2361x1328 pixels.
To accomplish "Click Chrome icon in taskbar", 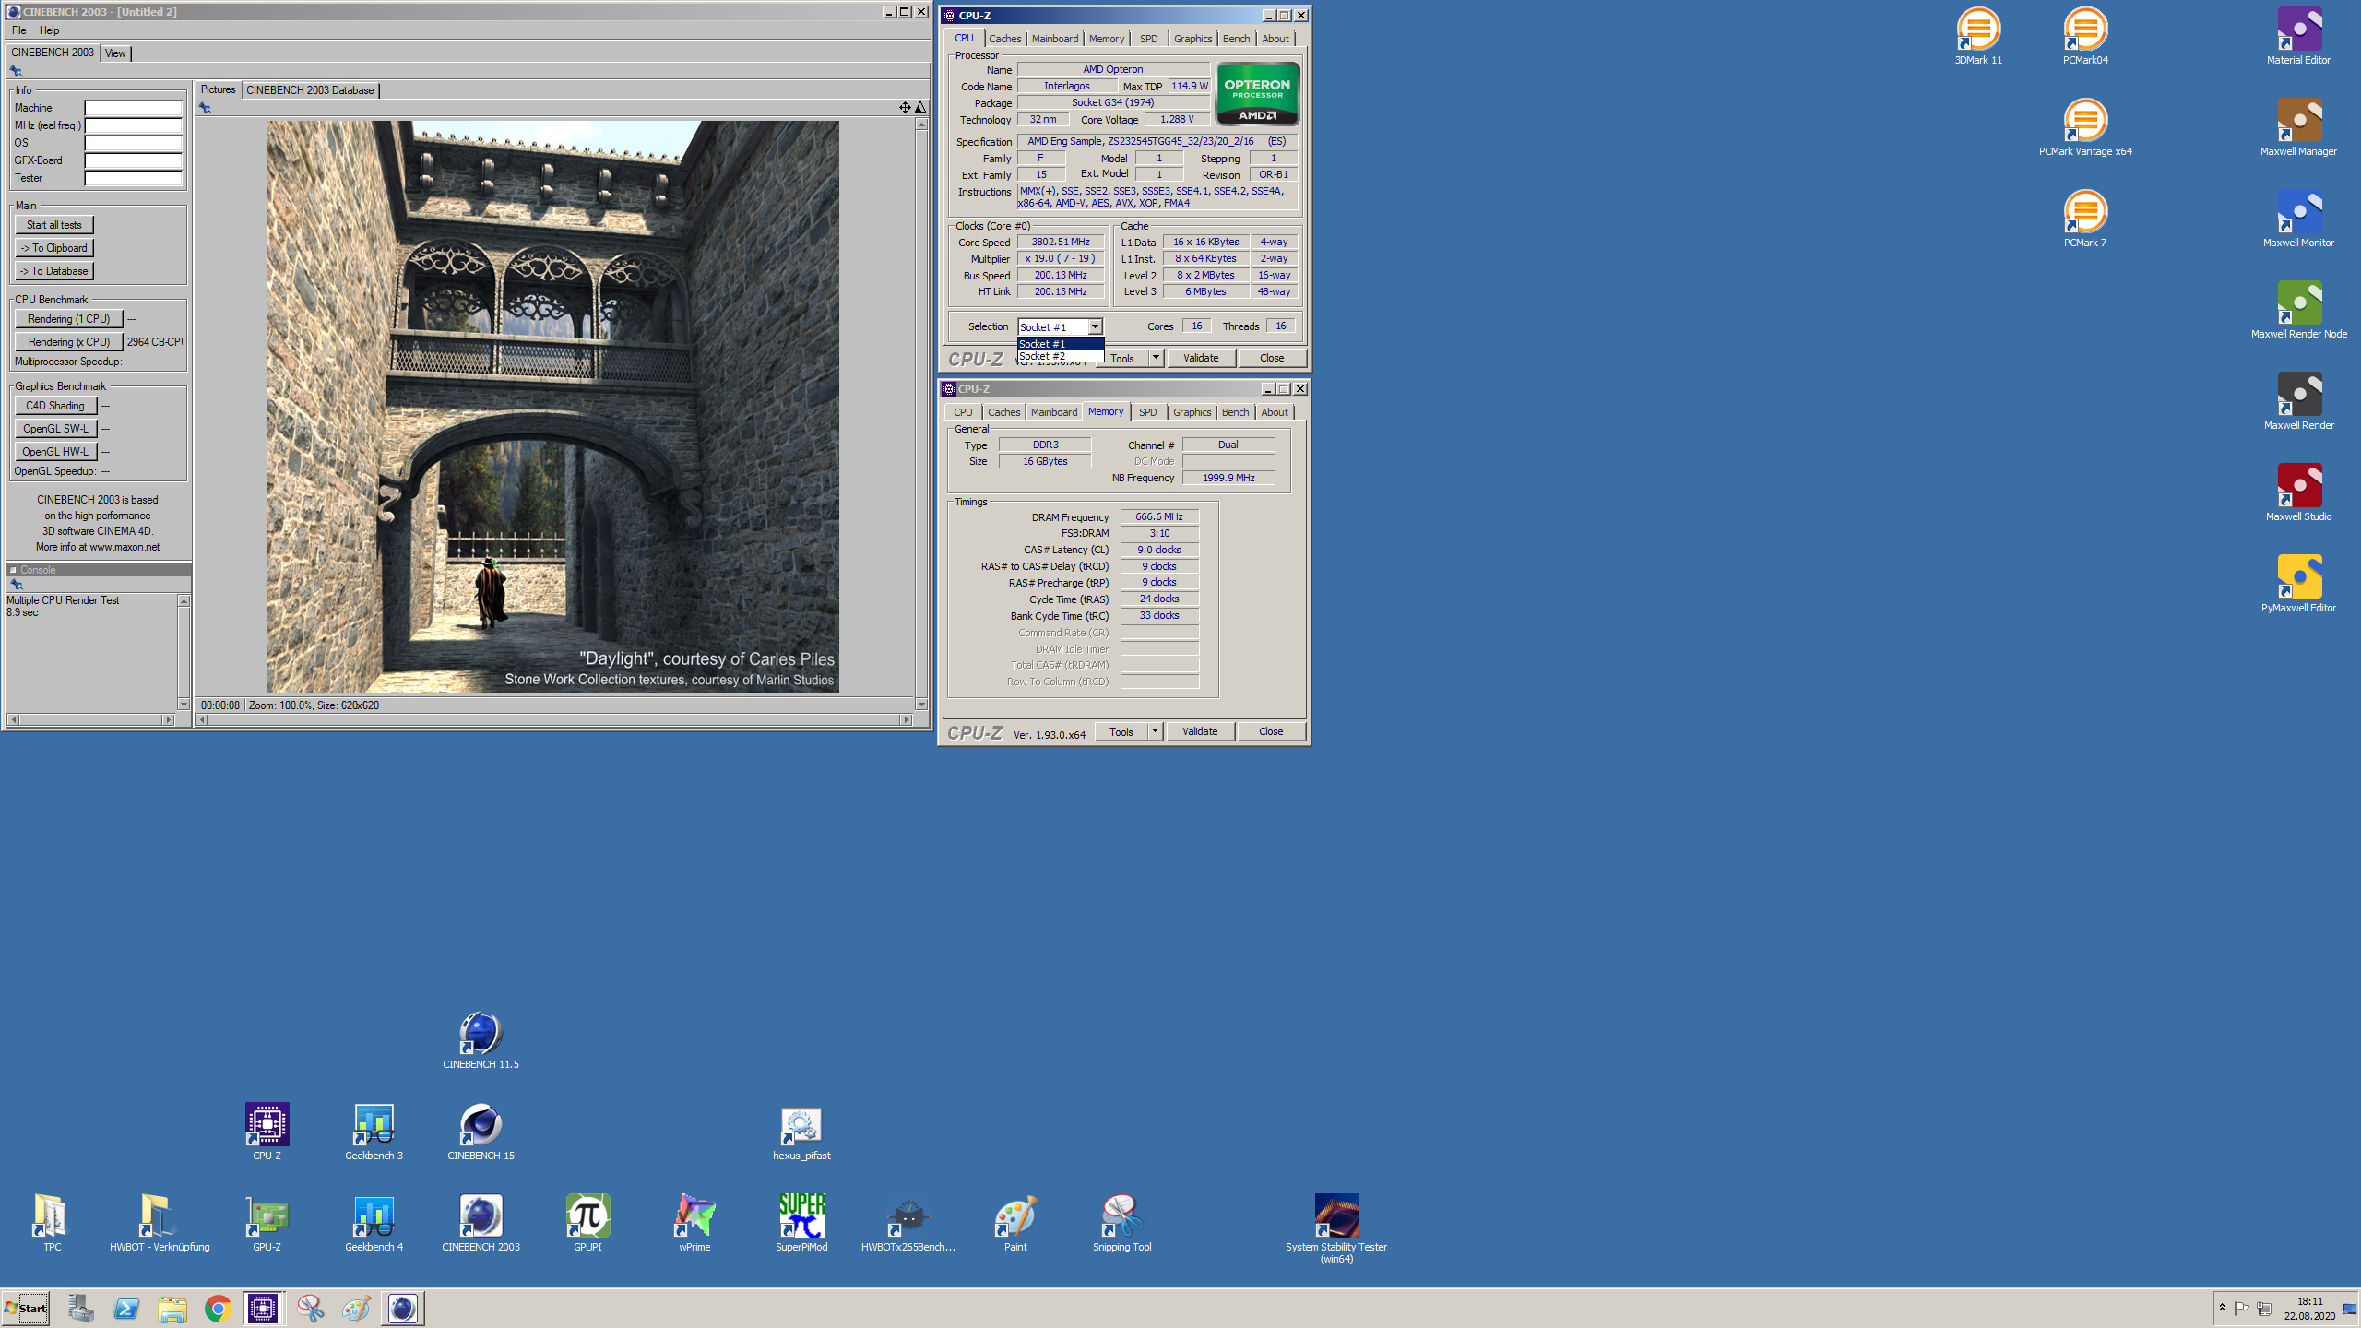I will (218, 1309).
